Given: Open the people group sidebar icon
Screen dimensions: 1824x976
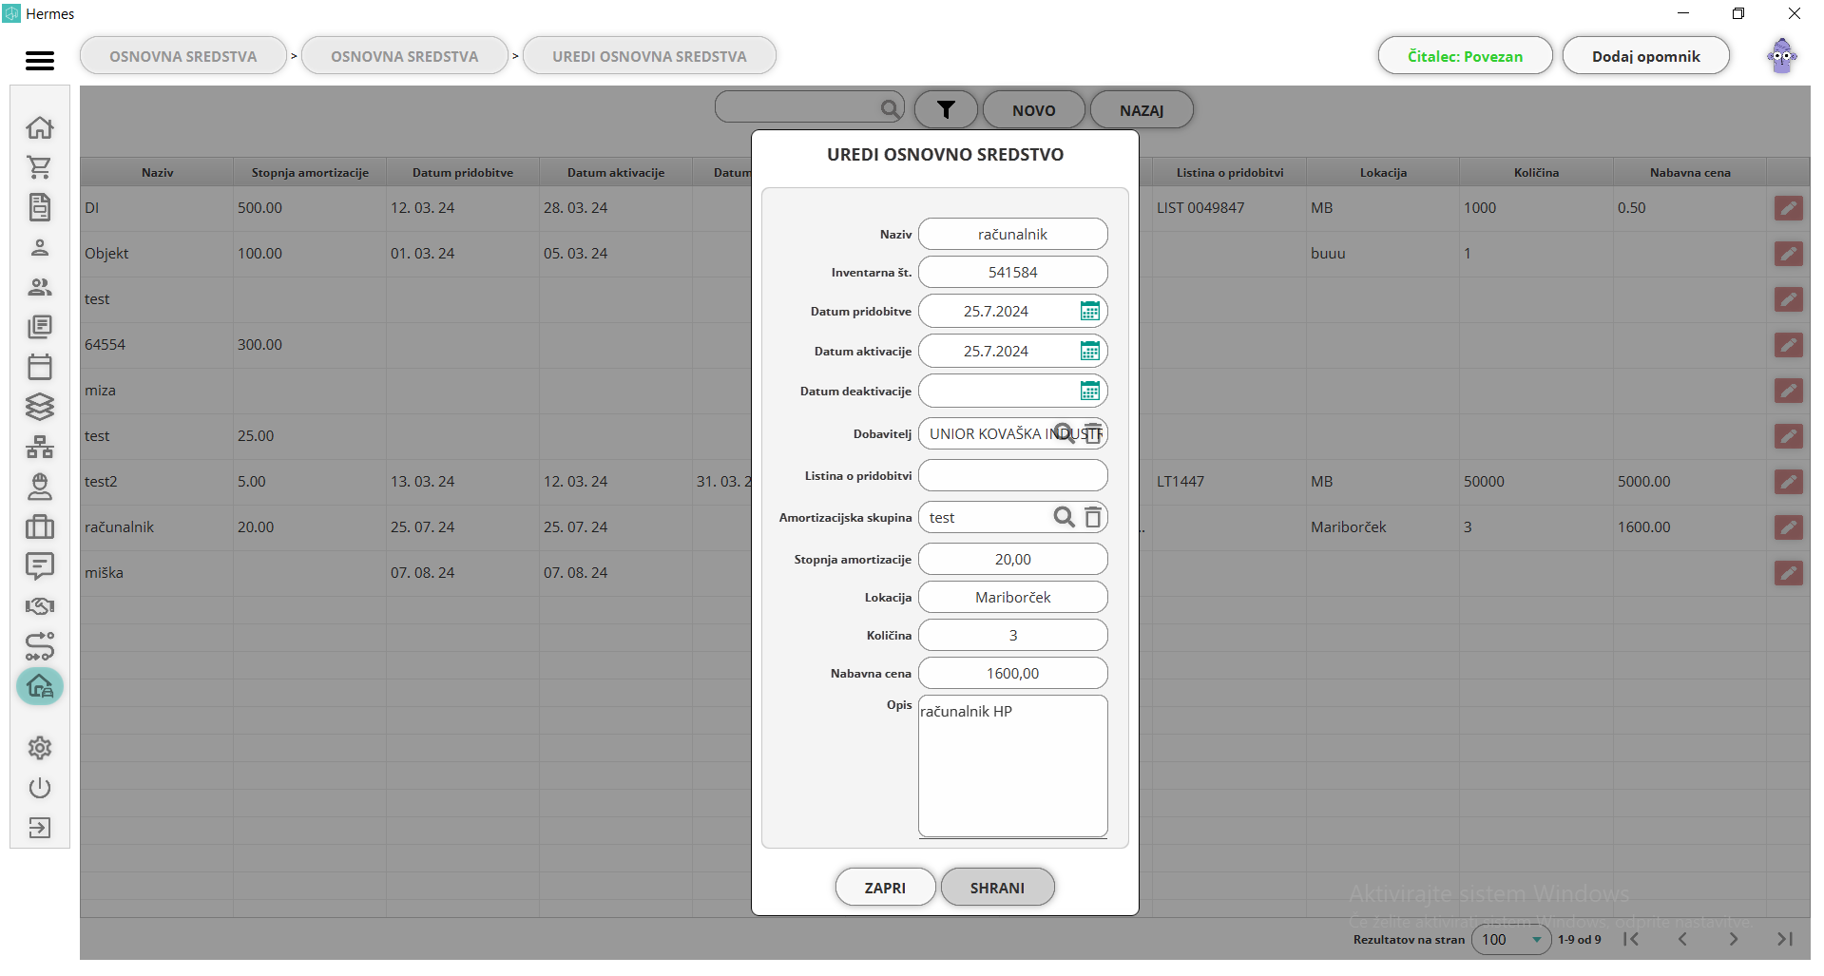Looking at the screenshot, I should pyautogui.click(x=40, y=287).
